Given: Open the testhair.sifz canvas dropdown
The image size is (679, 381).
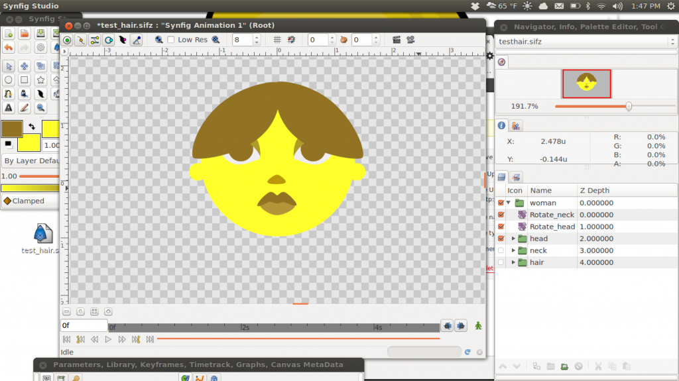Looking at the screenshot, I should pos(586,42).
